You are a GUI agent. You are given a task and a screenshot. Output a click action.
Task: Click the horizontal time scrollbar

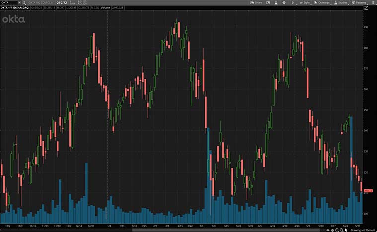tap(226, 230)
